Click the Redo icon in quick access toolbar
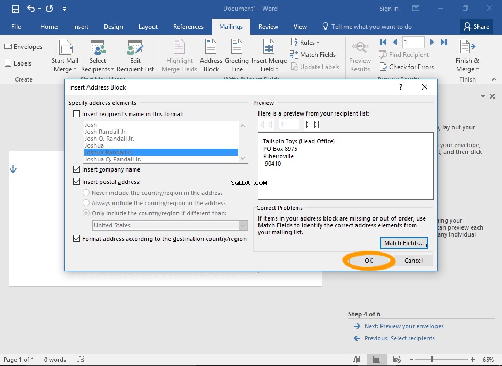 click(x=50, y=9)
